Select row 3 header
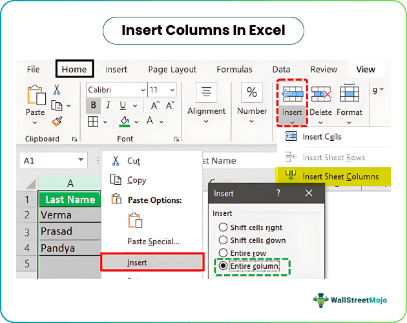Screen dimensions: 407x323 coord(27,232)
